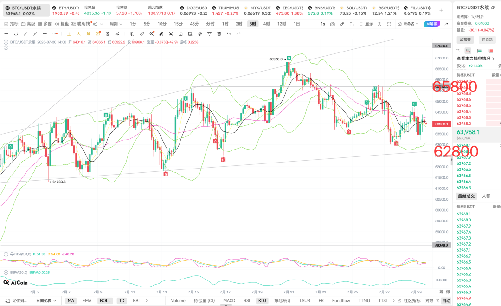Screen dimensions: 501x306
Task: Select the highlighter brush tool
Action: (x=161, y=33)
